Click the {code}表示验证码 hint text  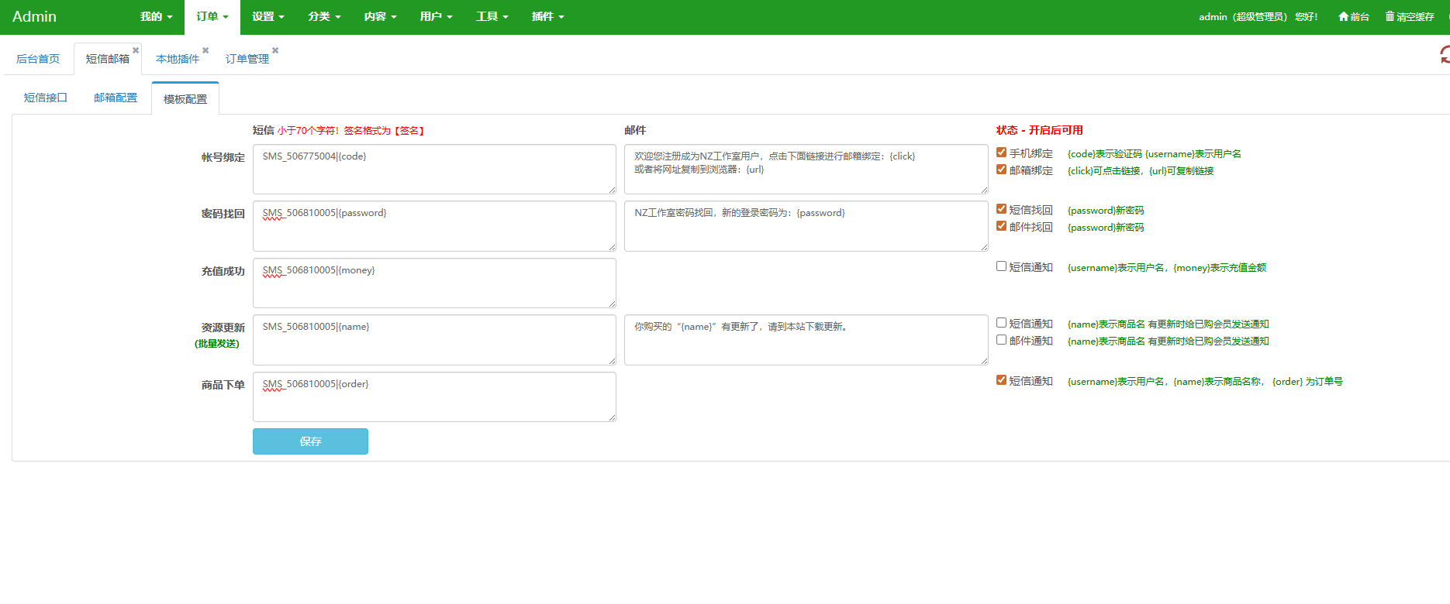[1105, 154]
